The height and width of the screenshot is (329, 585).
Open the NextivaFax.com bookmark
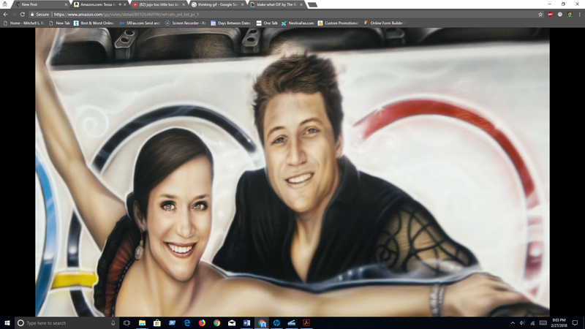tap(298, 23)
